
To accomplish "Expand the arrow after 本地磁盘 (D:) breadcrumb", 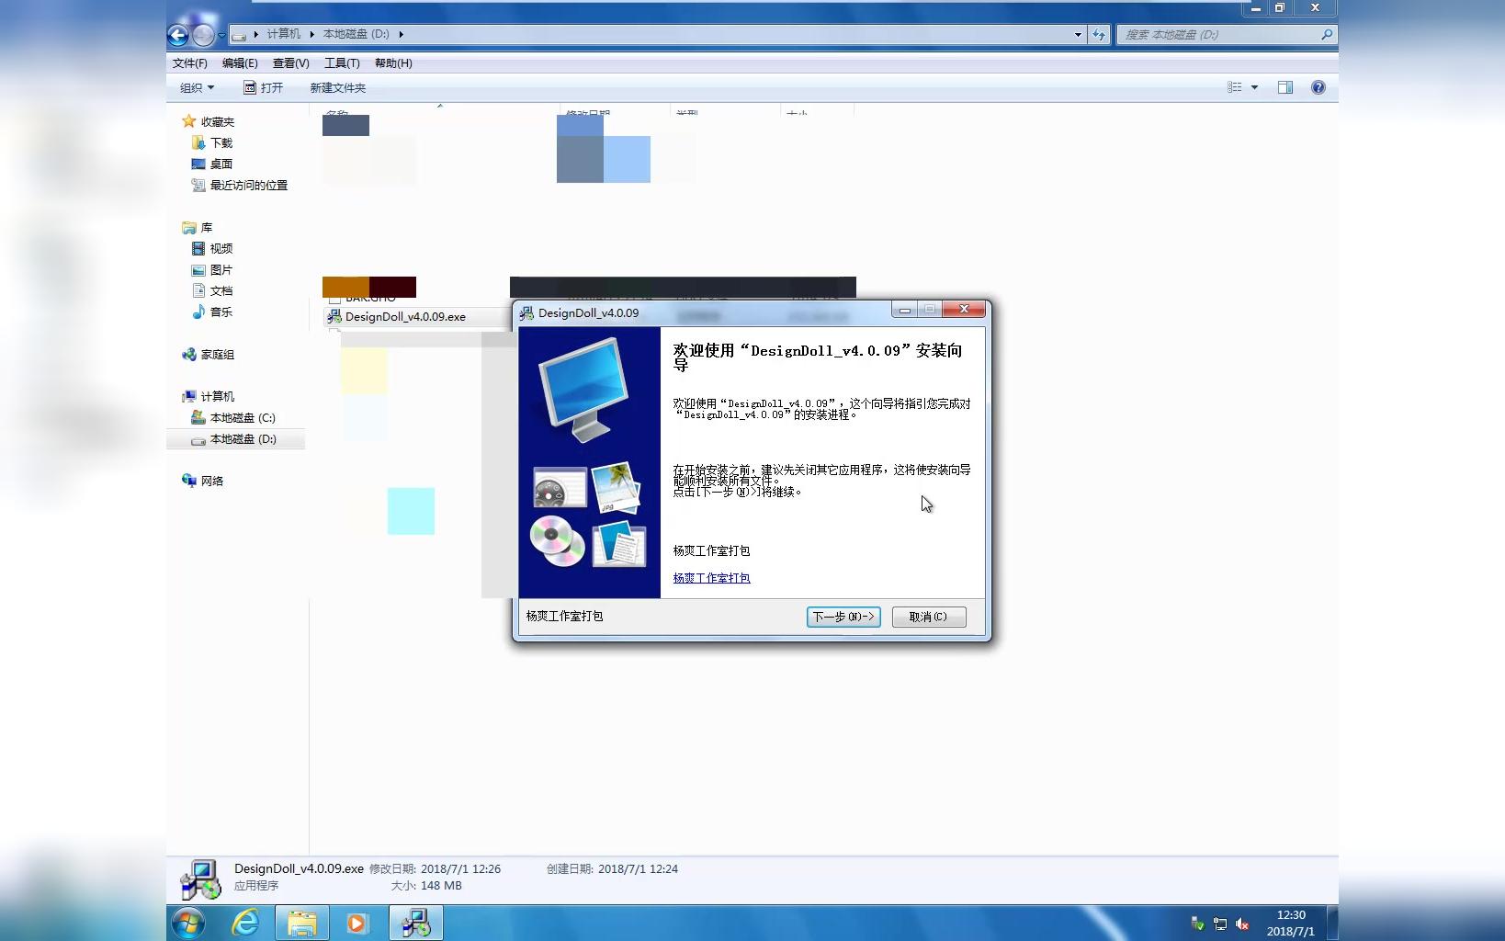I will [402, 34].
